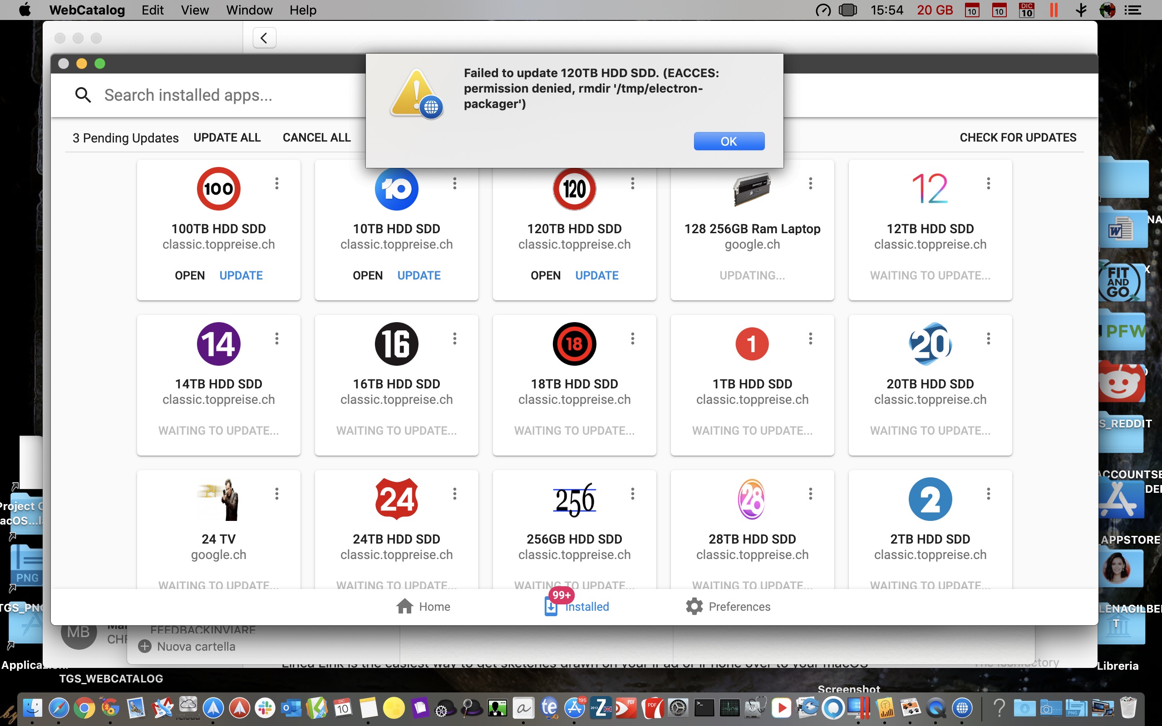Update the 10TB HDD SDD app
The width and height of the screenshot is (1162, 726).
tap(419, 275)
